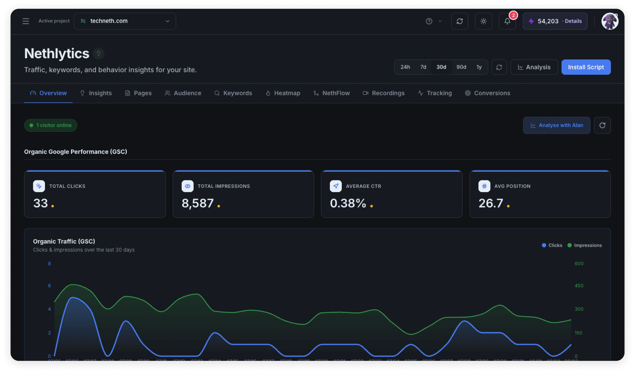The image size is (635, 373).
Task: Click the Avg Position hash icon
Action: (484, 186)
